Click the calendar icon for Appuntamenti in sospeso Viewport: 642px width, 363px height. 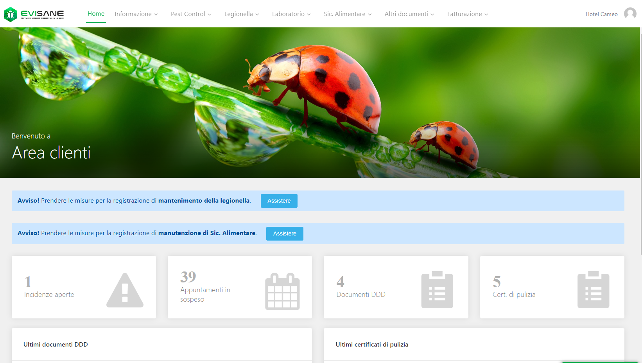coord(282,291)
